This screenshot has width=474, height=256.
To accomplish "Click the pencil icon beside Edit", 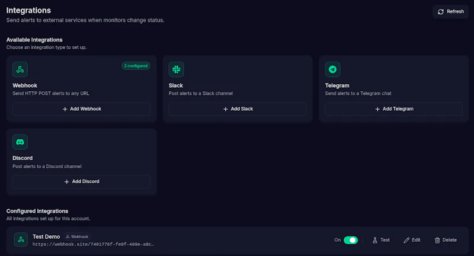I will click(406, 240).
